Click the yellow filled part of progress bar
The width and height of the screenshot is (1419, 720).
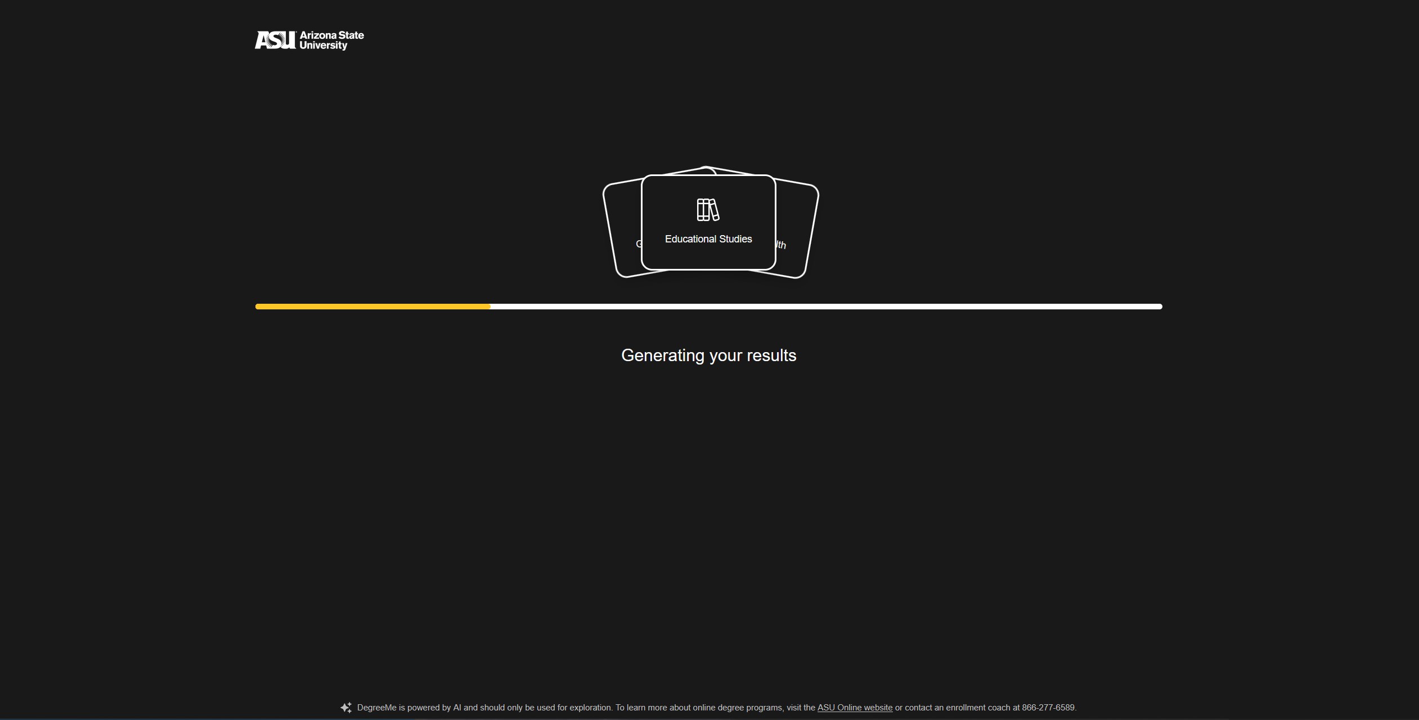coord(372,307)
